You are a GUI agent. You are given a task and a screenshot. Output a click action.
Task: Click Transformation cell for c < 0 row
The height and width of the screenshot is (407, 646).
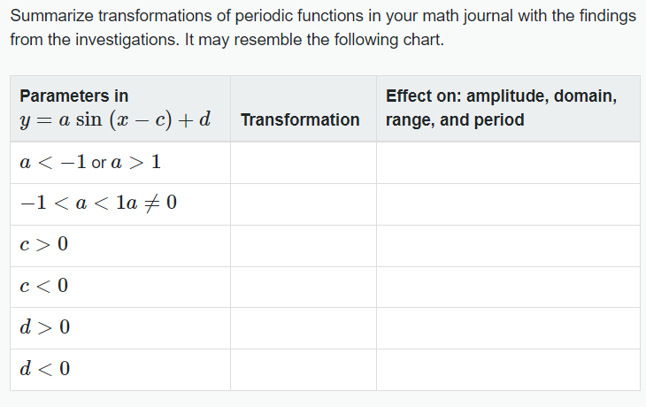pos(303,287)
